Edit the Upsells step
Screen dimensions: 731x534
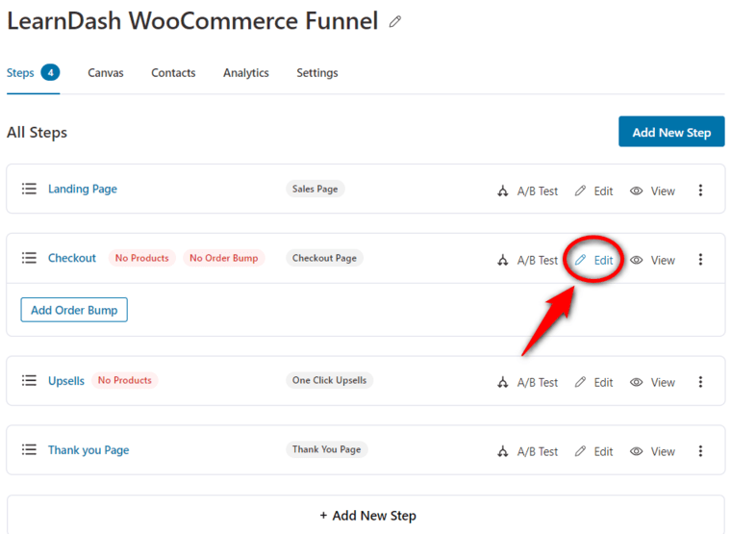pos(593,382)
